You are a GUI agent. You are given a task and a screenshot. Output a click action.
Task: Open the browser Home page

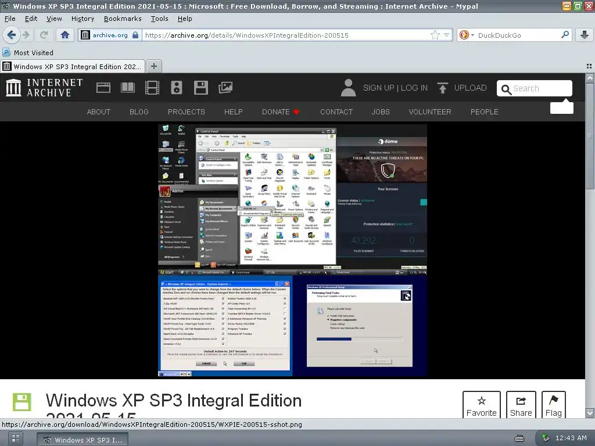(65, 35)
